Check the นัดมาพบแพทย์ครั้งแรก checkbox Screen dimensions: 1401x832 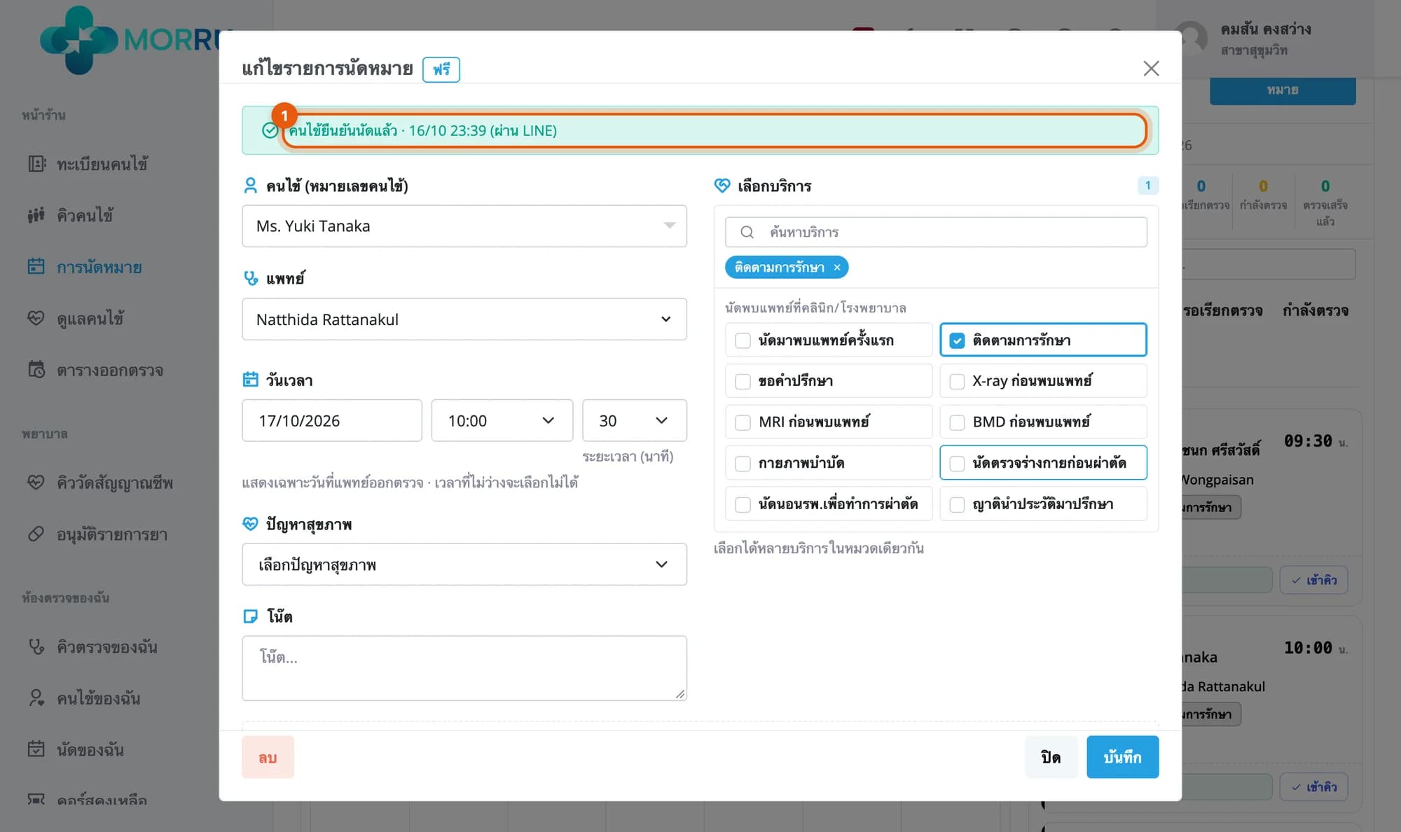(743, 340)
